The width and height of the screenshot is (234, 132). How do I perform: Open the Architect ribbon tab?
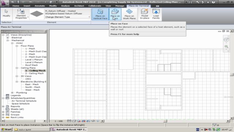tap(79, 6)
